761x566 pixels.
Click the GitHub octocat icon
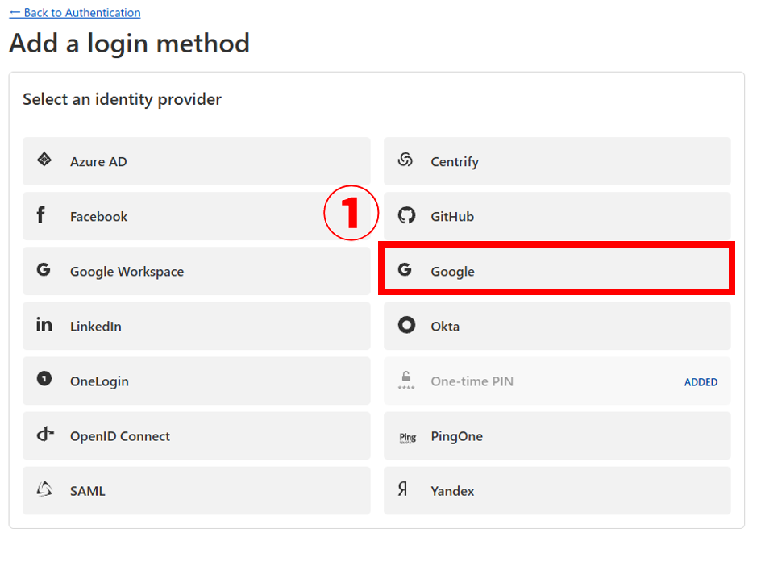(406, 215)
